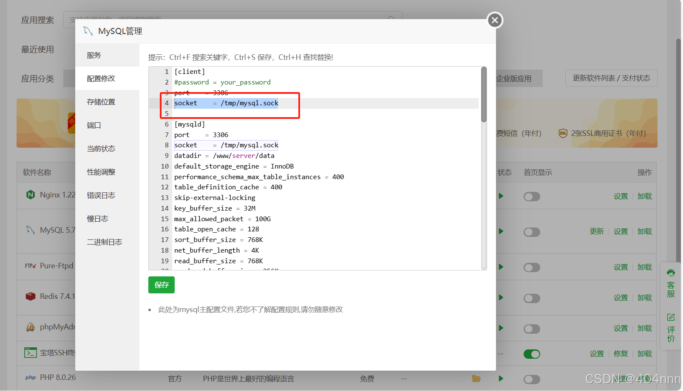Click the Pure-Ftpd FTP icon
Screen dimensions: 683x391
31,266
